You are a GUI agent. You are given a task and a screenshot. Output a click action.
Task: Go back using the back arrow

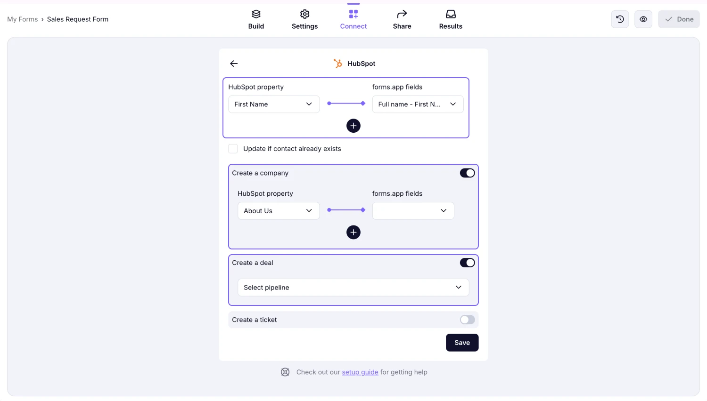pyautogui.click(x=233, y=63)
